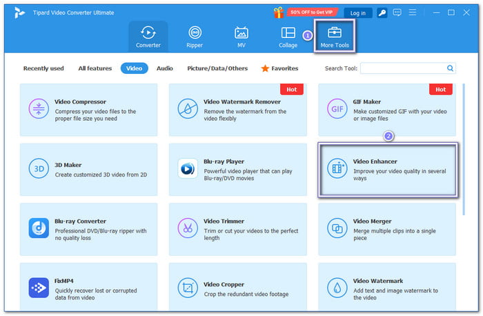Open the MV tab

(241, 37)
